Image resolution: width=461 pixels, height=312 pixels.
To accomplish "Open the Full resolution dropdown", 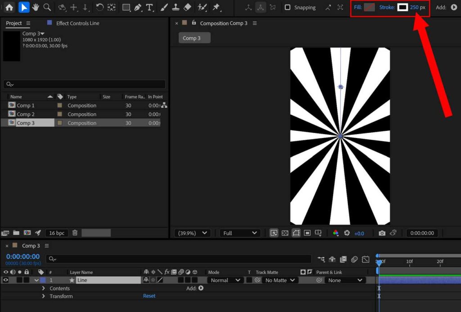I will click(240, 233).
